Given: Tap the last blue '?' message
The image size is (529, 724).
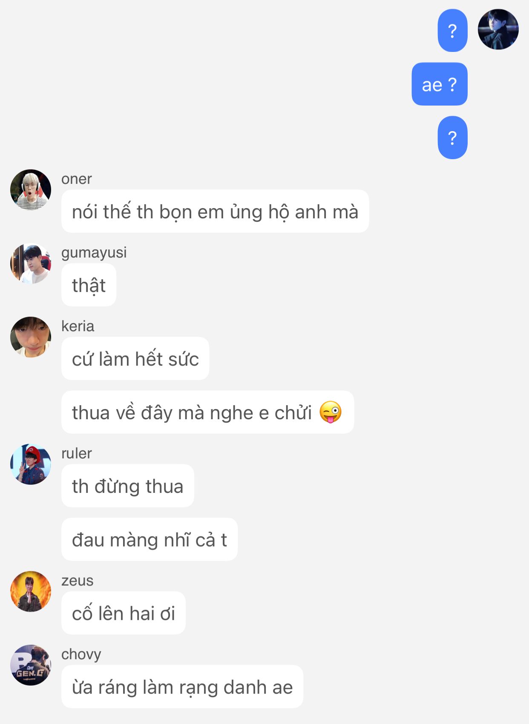Looking at the screenshot, I should [x=453, y=137].
